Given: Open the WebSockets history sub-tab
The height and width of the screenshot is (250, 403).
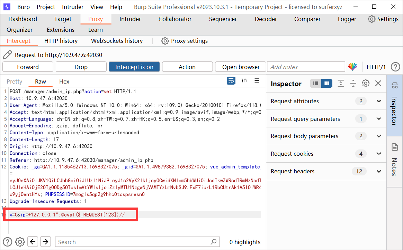Looking at the screenshot, I should pos(117,41).
